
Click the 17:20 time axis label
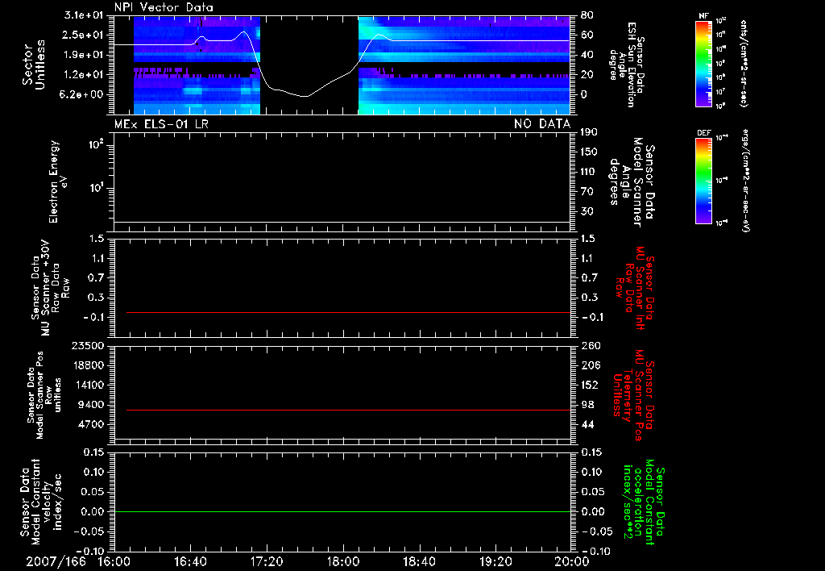pos(267,561)
